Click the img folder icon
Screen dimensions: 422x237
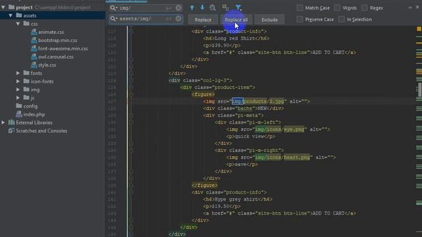[x=26, y=90]
